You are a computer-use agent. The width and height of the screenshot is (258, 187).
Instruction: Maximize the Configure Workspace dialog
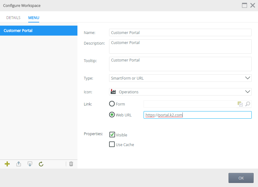pyautogui.click(x=245, y=5)
